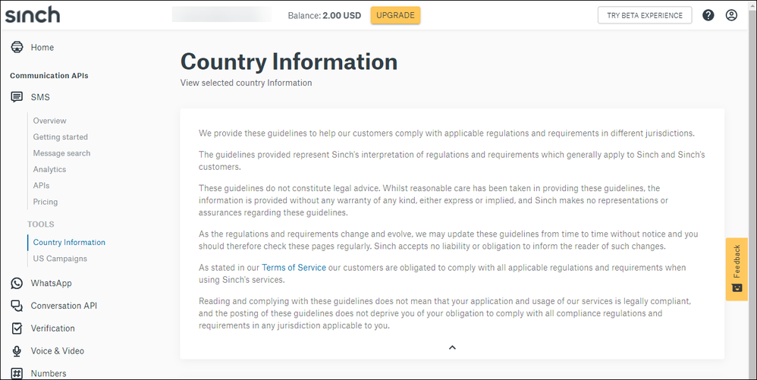Open Conversation API section
The width and height of the screenshot is (757, 380).
pos(64,306)
